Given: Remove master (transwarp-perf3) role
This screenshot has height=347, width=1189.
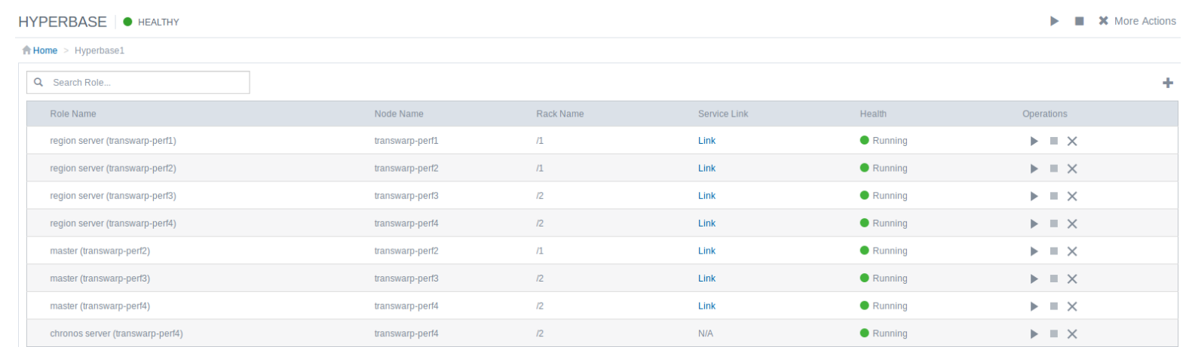Looking at the screenshot, I should (1072, 279).
